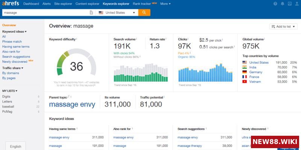The width and height of the screenshot is (301, 150).
Task: Click the Global volume info icon
Action: (x=265, y=39)
